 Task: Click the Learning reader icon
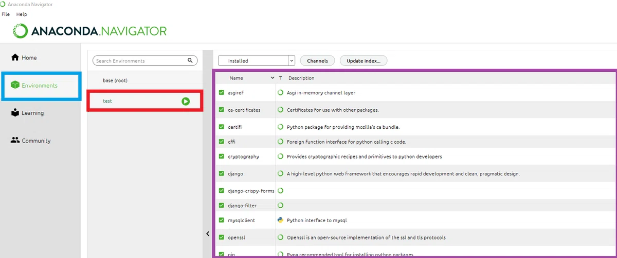coord(15,113)
